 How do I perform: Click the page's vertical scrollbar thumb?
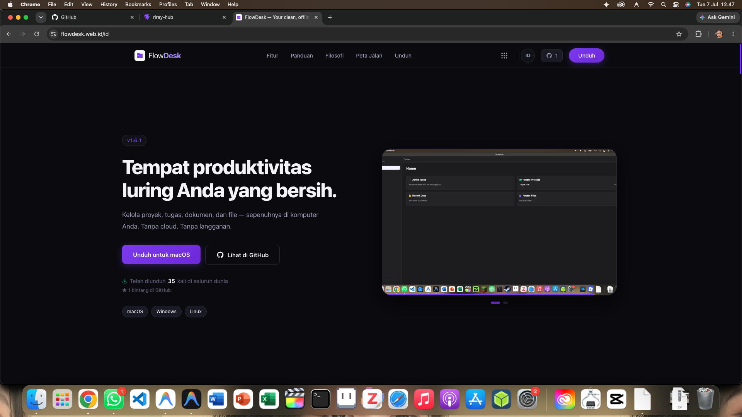pos(740,59)
